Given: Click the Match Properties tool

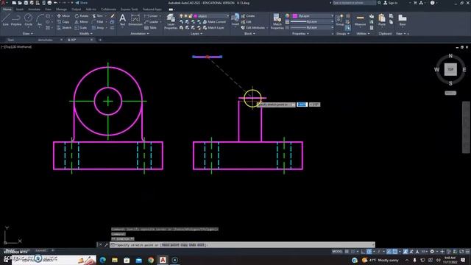Looking at the screenshot, I should tap(277, 21).
